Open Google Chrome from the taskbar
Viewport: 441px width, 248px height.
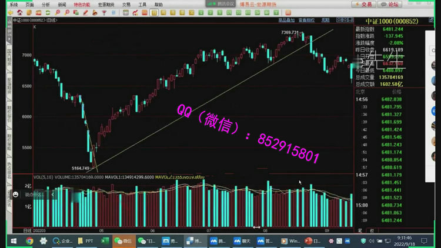click(29, 241)
